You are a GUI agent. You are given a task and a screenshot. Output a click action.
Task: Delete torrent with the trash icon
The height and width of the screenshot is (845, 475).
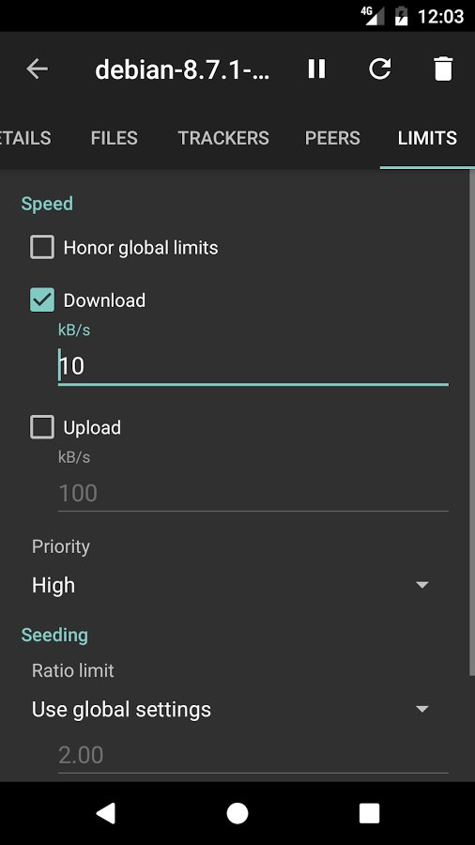coord(443,69)
